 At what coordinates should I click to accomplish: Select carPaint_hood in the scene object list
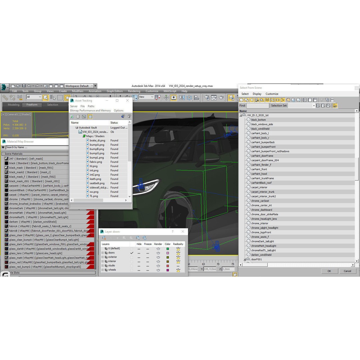pyautogui.click(x=259, y=174)
